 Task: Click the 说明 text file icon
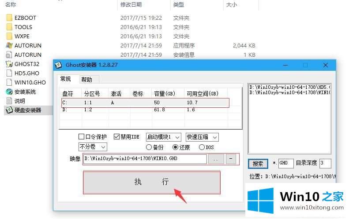(9, 101)
